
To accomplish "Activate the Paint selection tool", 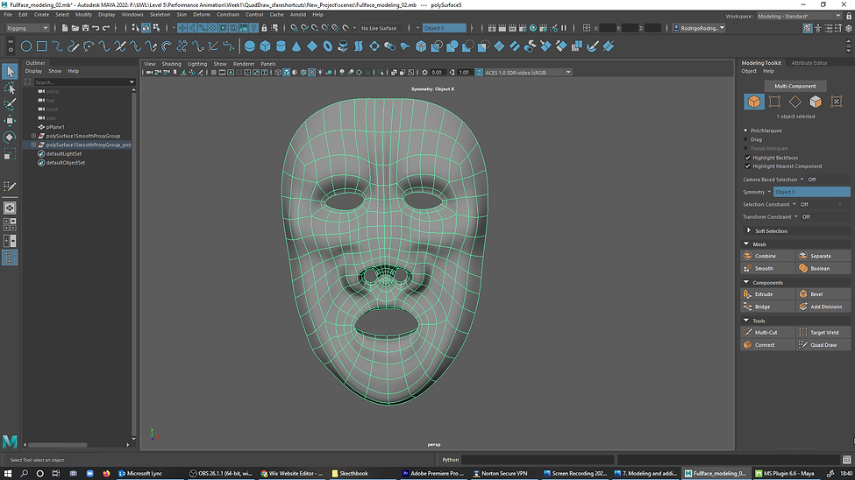I will pyautogui.click(x=10, y=104).
